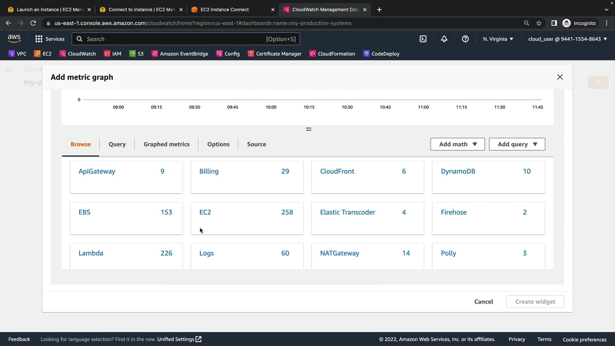Open AWS CloudShell icon in header
This screenshot has height=346, width=615.
423,39
